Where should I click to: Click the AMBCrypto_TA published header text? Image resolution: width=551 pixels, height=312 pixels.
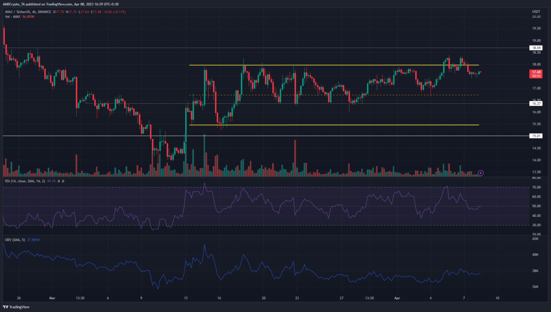click(x=61, y=4)
